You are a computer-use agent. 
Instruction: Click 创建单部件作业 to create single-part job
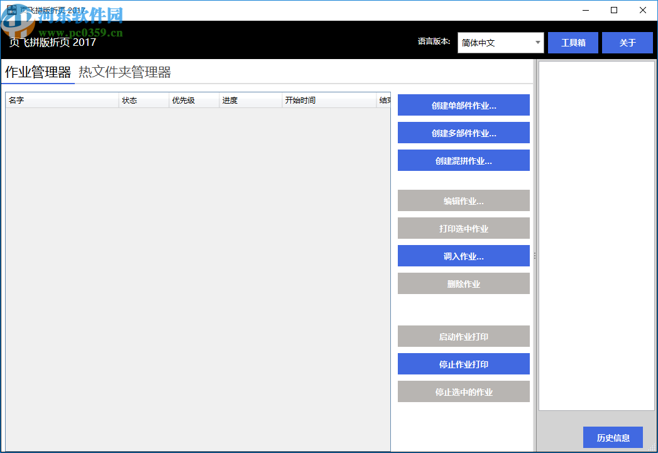coord(463,105)
